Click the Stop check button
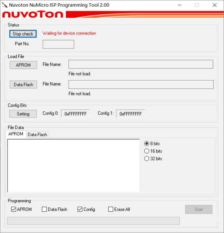 23,34
